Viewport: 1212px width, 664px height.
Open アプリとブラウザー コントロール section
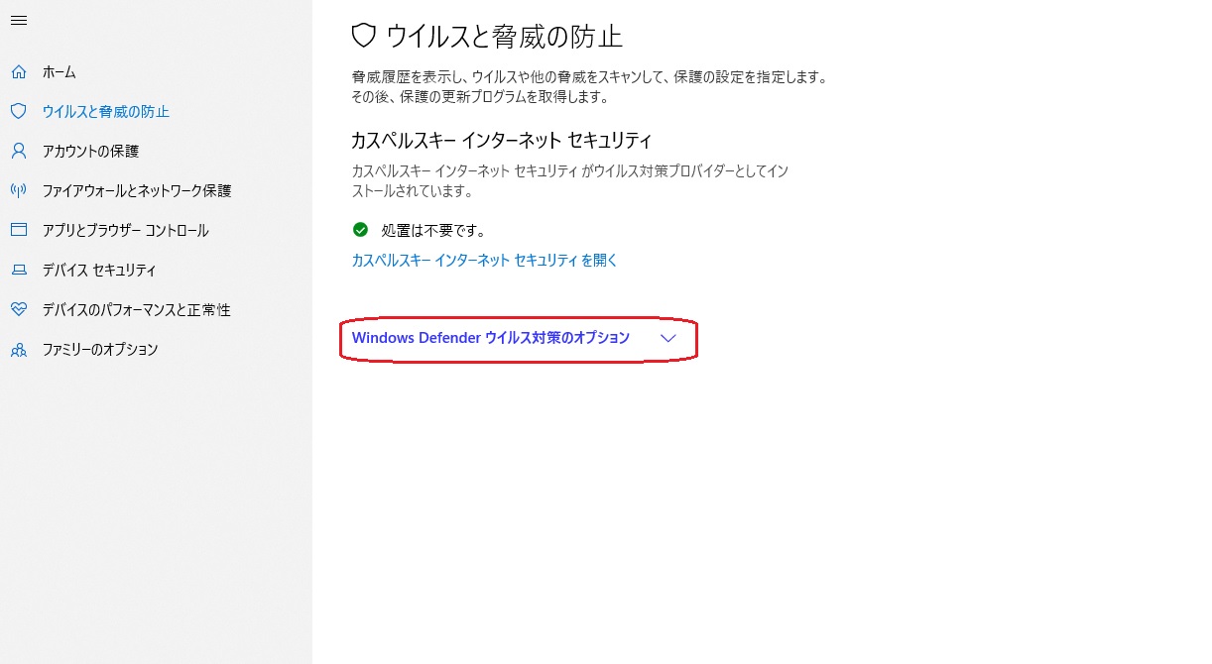[125, 230]
